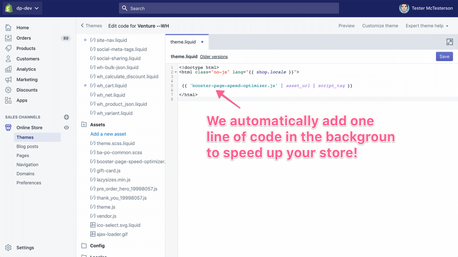This screenshot has width=458, height=257.
Task: Collapse the Assets folder
Action: pos(84,125)
